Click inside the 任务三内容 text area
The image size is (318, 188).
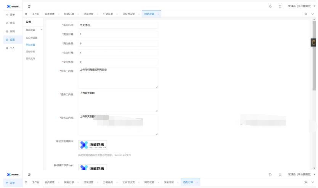(118, 125)
